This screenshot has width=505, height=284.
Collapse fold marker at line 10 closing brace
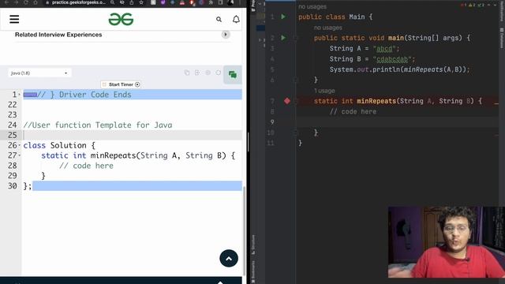click(x=295, y=133)
